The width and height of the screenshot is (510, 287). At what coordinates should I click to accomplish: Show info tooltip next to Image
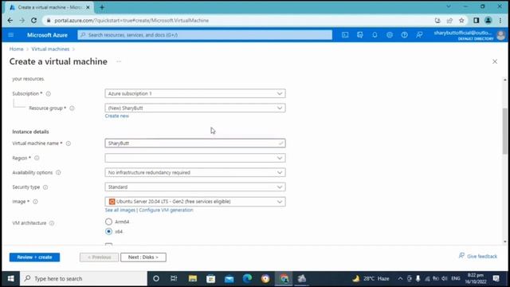tap(35, 202)
